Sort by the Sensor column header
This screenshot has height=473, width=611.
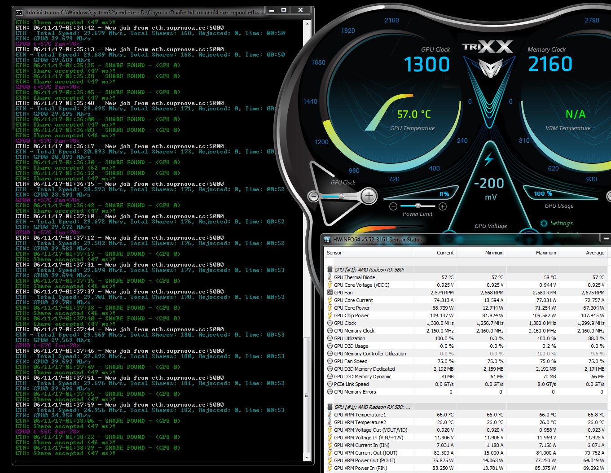coord(368,253)
